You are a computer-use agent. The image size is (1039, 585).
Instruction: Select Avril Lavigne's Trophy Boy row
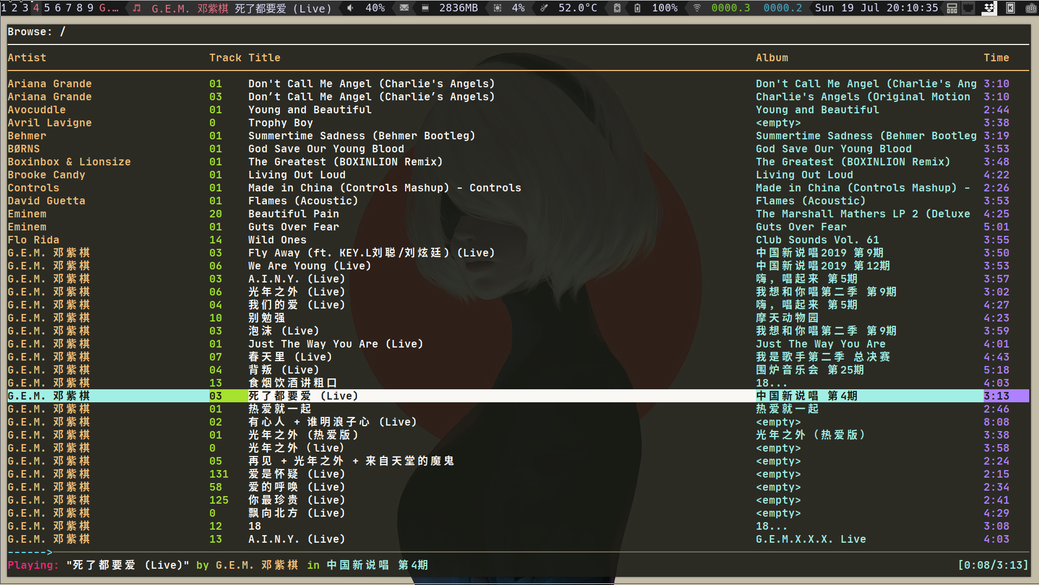click(x=280, y=123)
